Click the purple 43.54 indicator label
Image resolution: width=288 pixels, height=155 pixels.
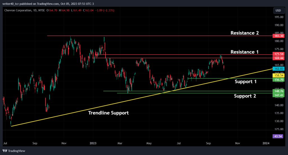278,136
